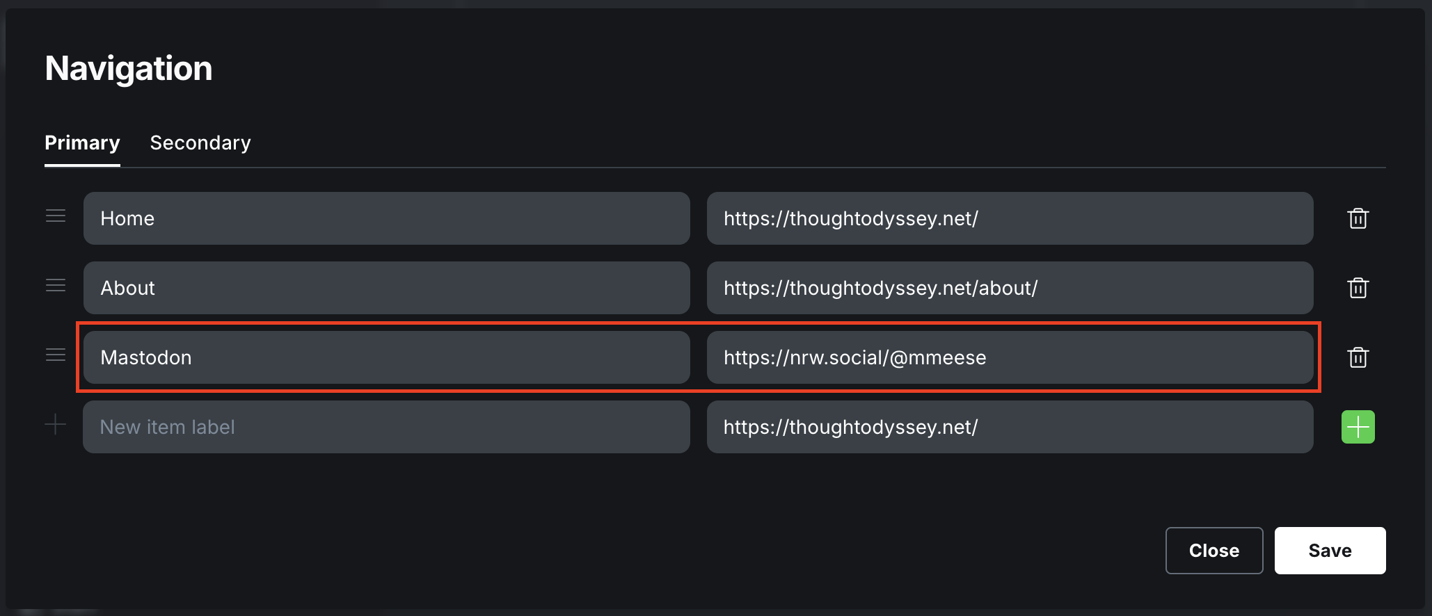Click the About URL field
Screen dimensions: 1432x616
coord(1009,288)
